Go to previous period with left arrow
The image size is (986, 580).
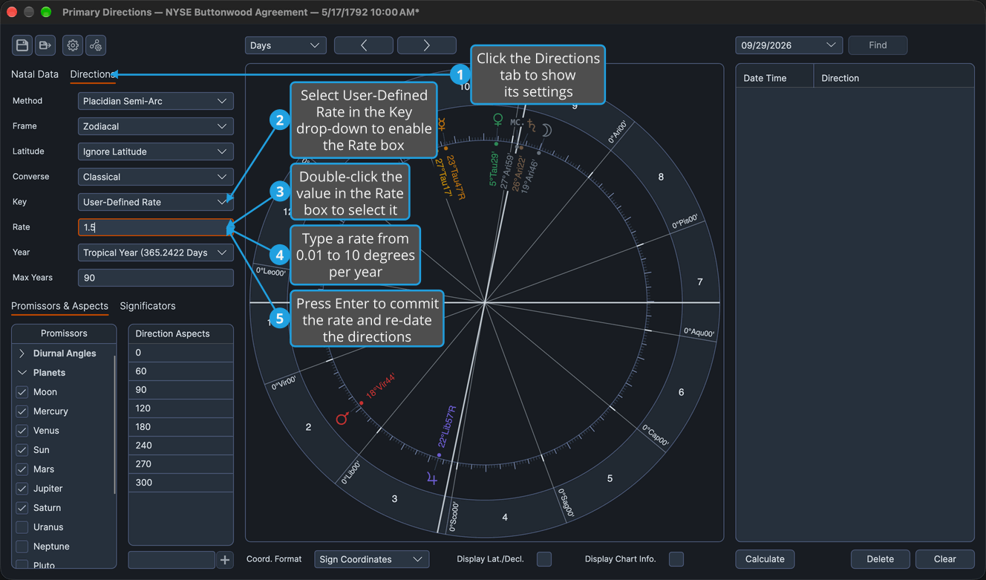coord(364,45)
